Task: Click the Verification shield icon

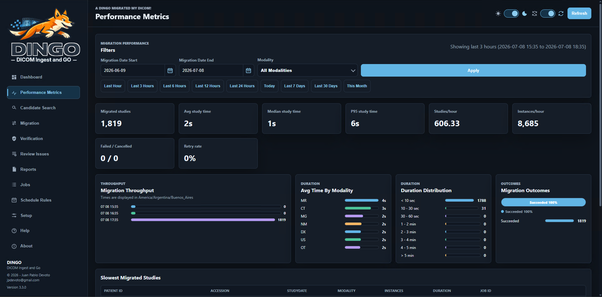Action: click(x=14, y=138)
